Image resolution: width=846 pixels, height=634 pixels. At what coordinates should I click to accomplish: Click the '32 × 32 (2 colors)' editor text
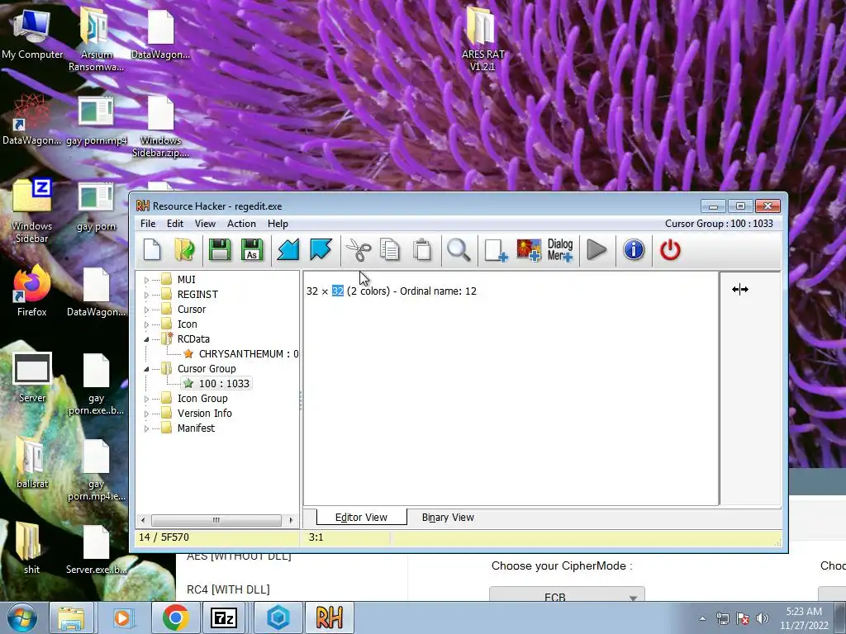(348, 291)
